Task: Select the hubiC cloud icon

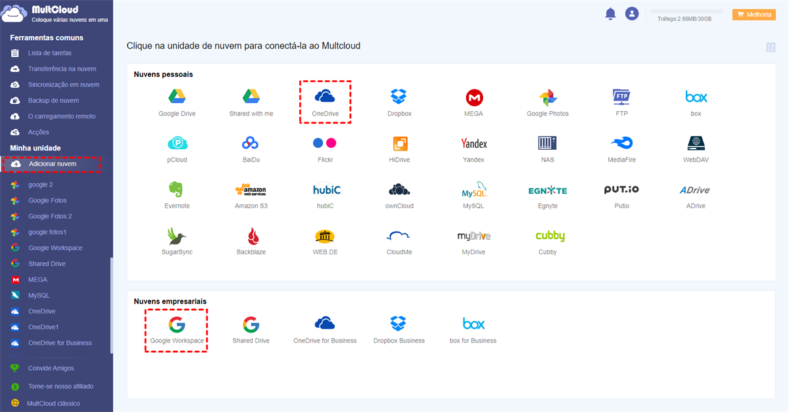Action: click(325, 195)
